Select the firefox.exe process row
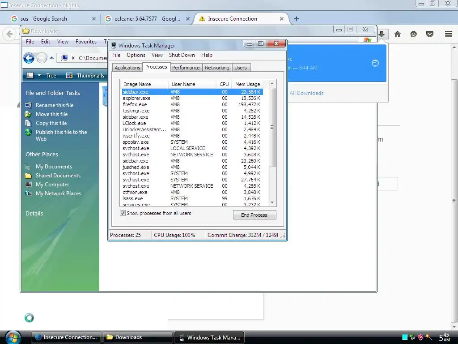Screen dimensions: 458x344 (192, 104)
